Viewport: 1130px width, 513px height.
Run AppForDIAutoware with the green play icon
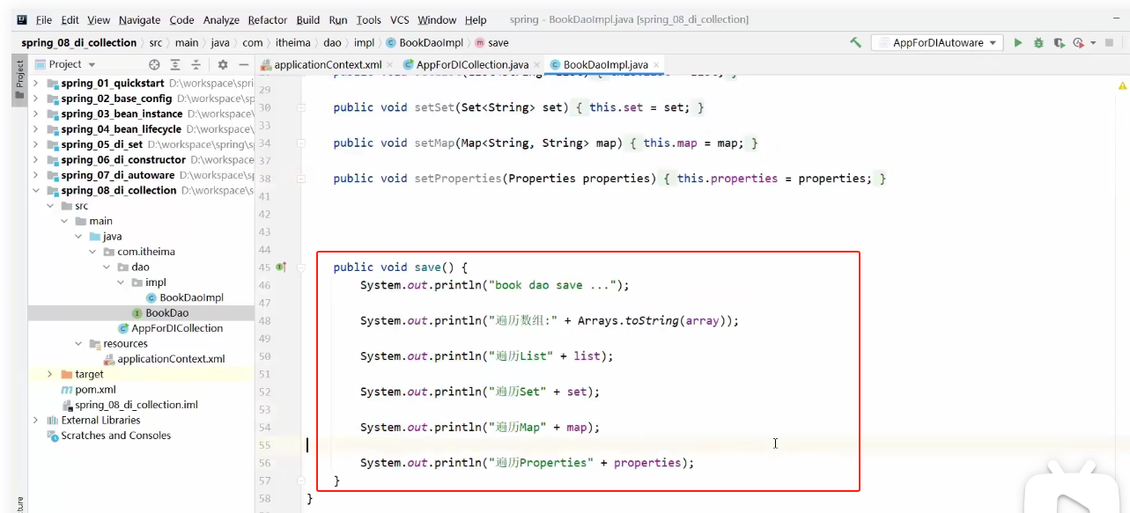click(x=1018, y=42)
